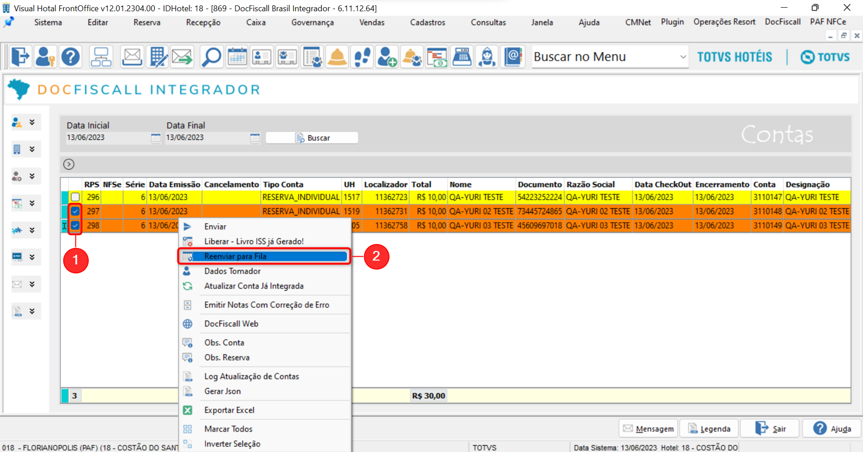863x452 pixels.
Task: Click the pin icon left of Sistema
Action: tap(9, 22)
